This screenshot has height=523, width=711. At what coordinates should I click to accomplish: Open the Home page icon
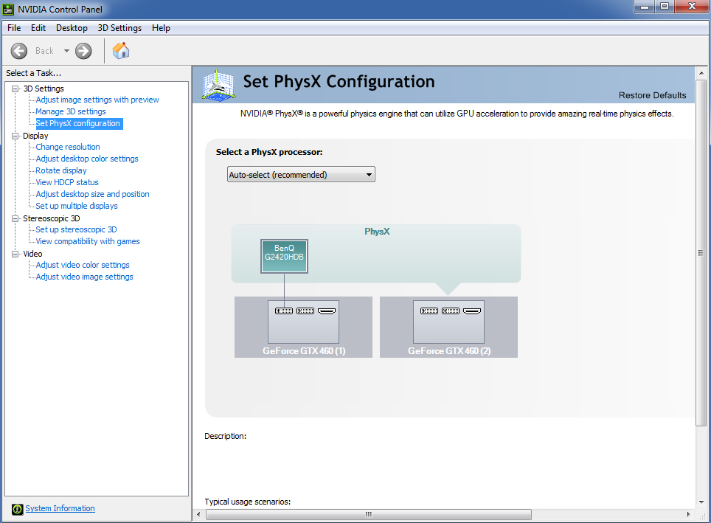tap(121, 50)
